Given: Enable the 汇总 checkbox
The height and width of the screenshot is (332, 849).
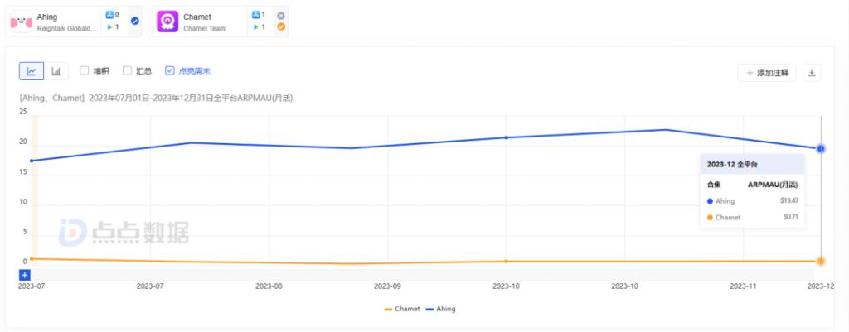Looking at the screenshot, I should coord(127,71).
